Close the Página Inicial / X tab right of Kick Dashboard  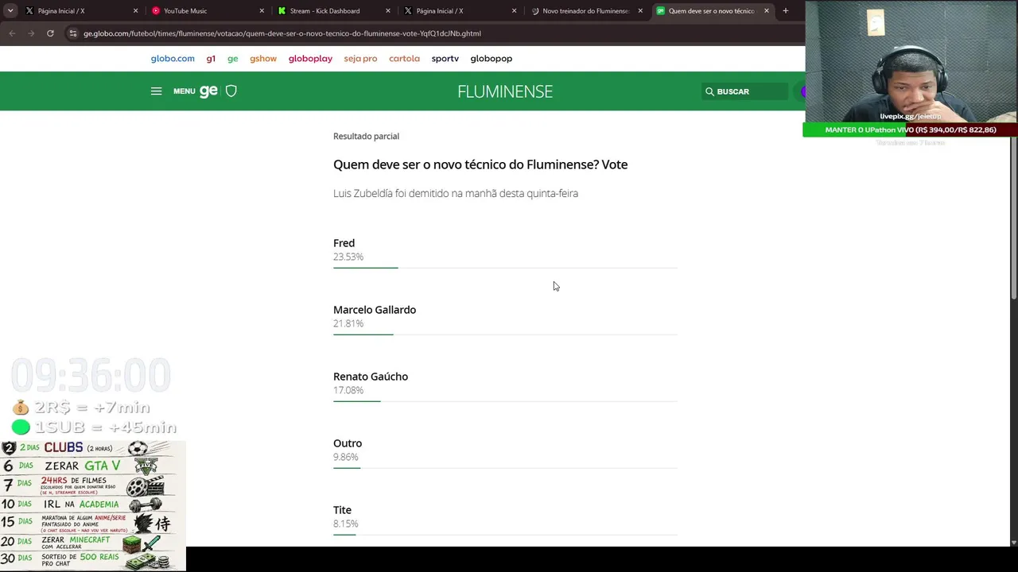[x=515, y=11]
